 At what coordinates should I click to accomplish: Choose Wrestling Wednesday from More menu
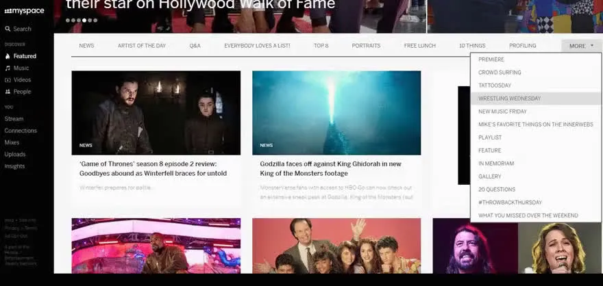pyautogui.click(x=535, y=99)
